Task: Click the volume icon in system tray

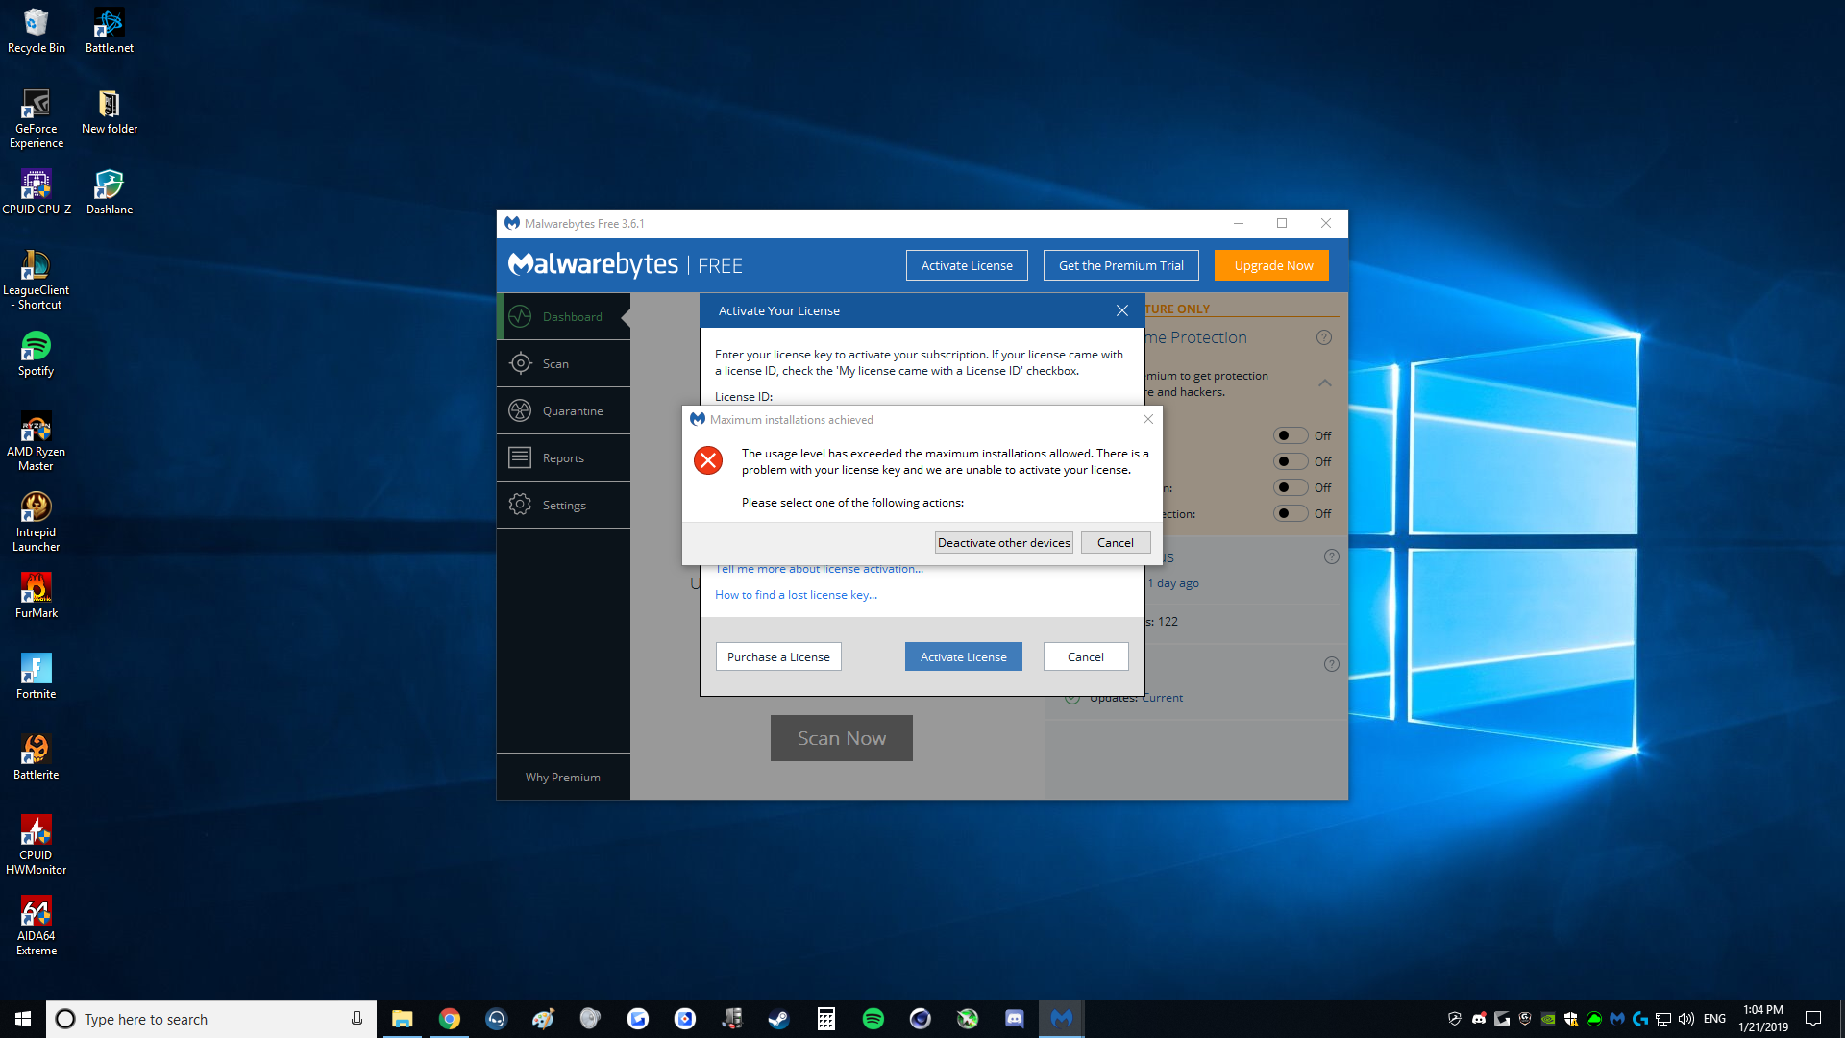Action: point(1686,1019)
